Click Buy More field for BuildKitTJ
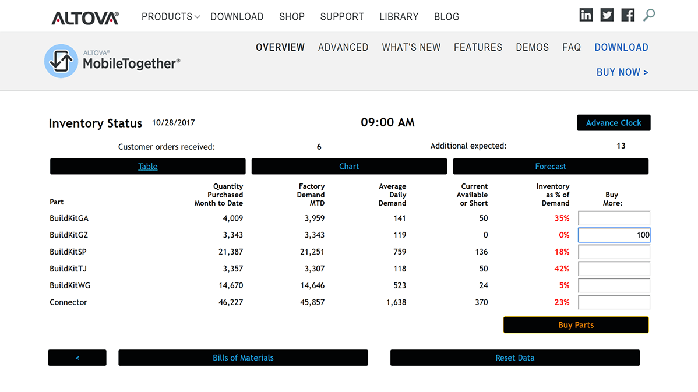Image resolution: width=698 pixels, height=392 pixels. click(614, 269)
